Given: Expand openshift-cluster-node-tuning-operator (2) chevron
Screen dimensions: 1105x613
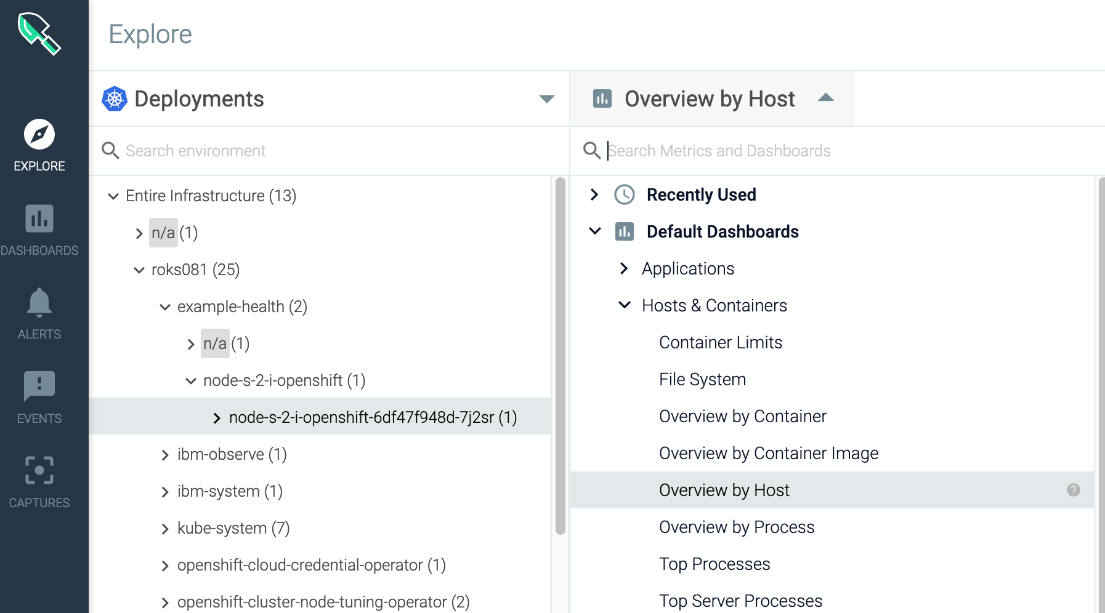Looking at the screenshot, I should click(x=165, y=603).
